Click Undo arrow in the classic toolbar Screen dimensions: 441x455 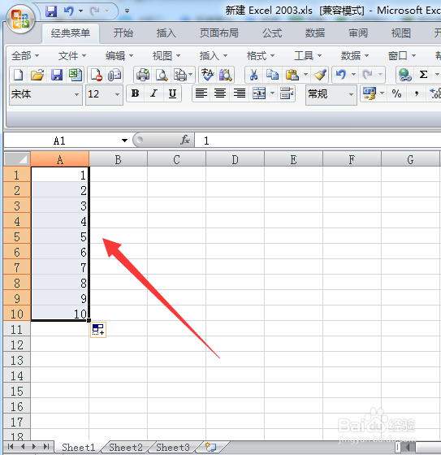(x=341, y=75)
